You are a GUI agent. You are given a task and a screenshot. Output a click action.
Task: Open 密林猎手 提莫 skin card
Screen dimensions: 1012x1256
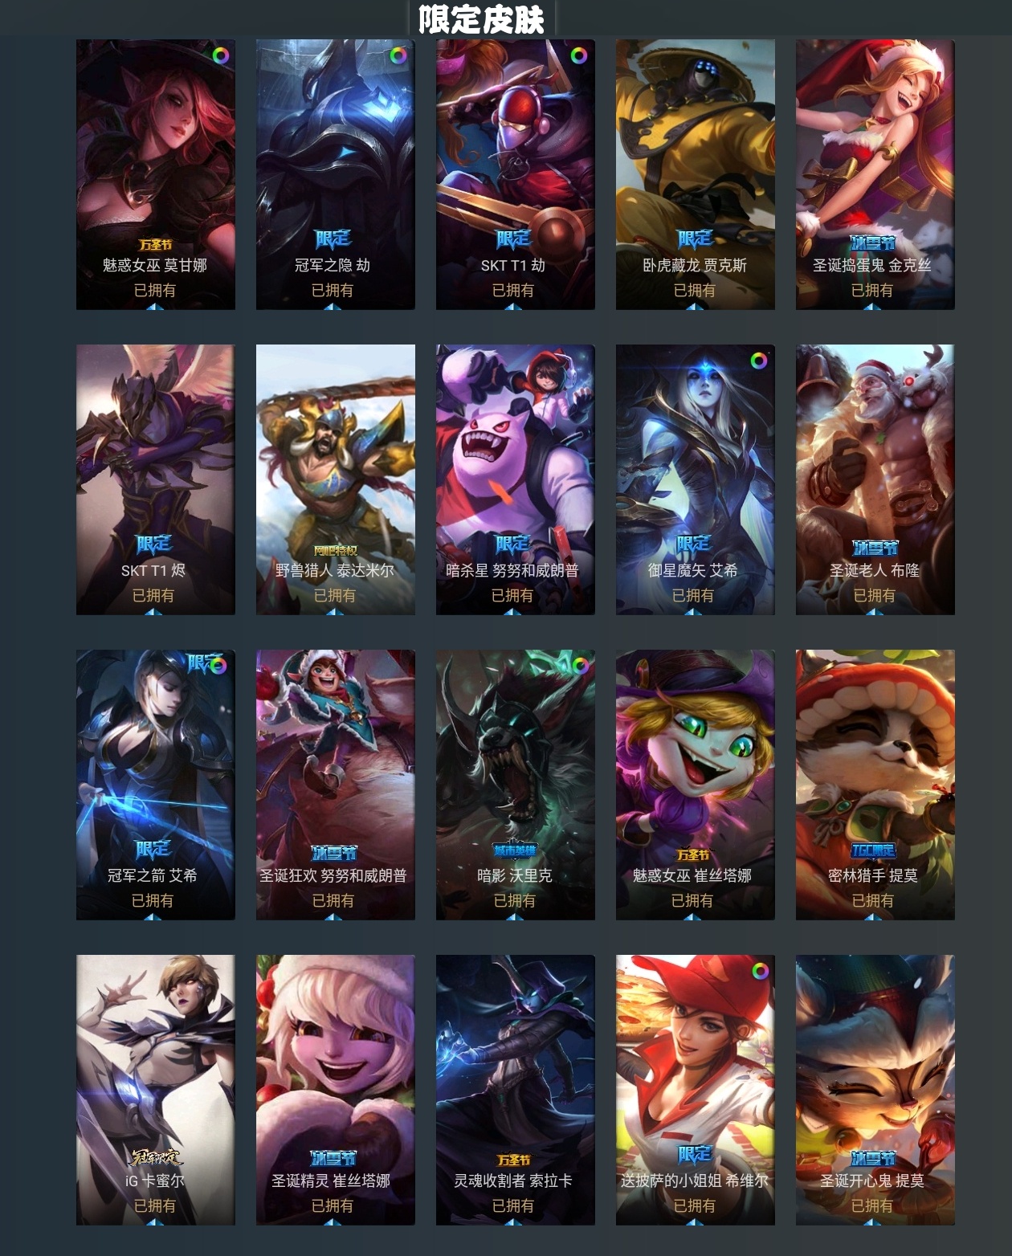coord(875,785)
